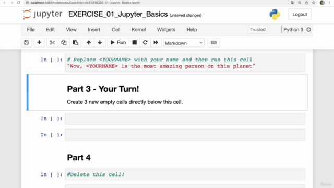Click the browser forward arrow
The width and height of the screenshot is (334, 188).
pyautogui.click(x=11, y=3)
